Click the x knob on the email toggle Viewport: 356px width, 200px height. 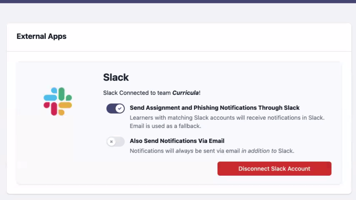click(x=111, y=142)
